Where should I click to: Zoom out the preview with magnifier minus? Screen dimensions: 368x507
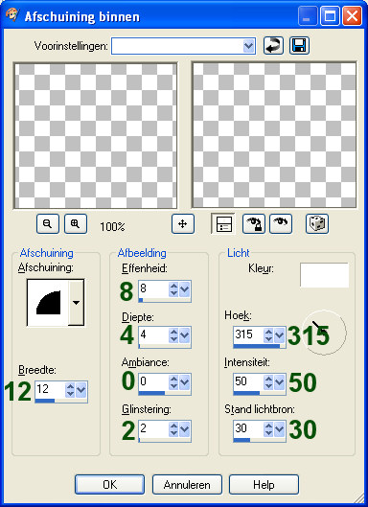click(x=48, y=223)
